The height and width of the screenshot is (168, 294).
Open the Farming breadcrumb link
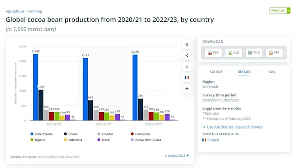[x=35, y=11]
